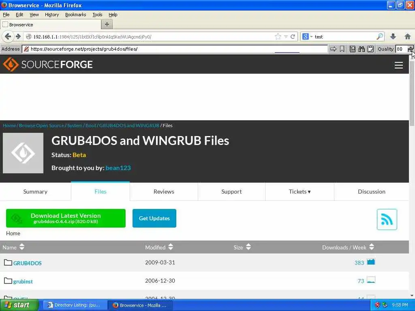
Task: Select the Browservice browser tab
Action: point(51,25)
